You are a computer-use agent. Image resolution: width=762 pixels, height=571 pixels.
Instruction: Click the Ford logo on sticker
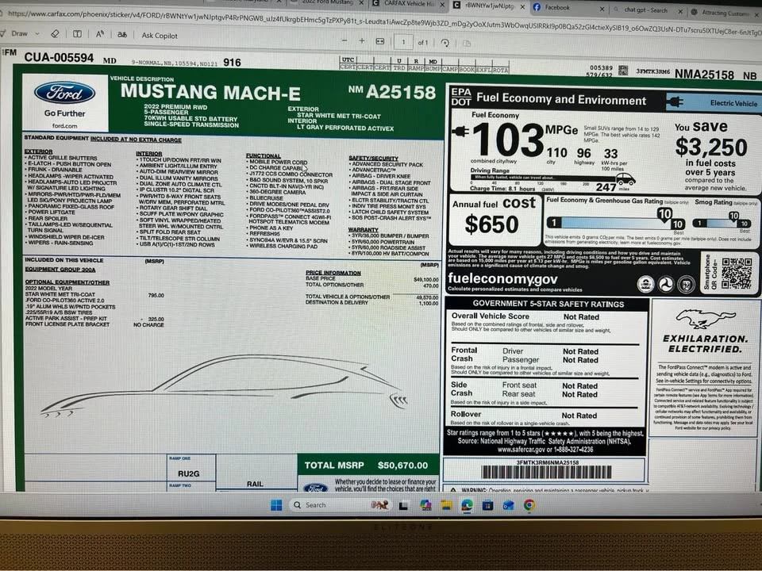[x=64, y=93]
